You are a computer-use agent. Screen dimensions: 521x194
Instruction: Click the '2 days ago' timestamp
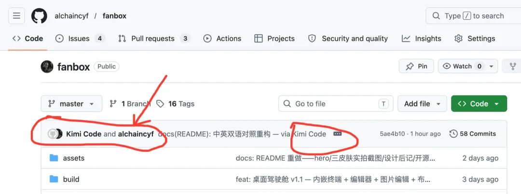[x=480, y=158]
